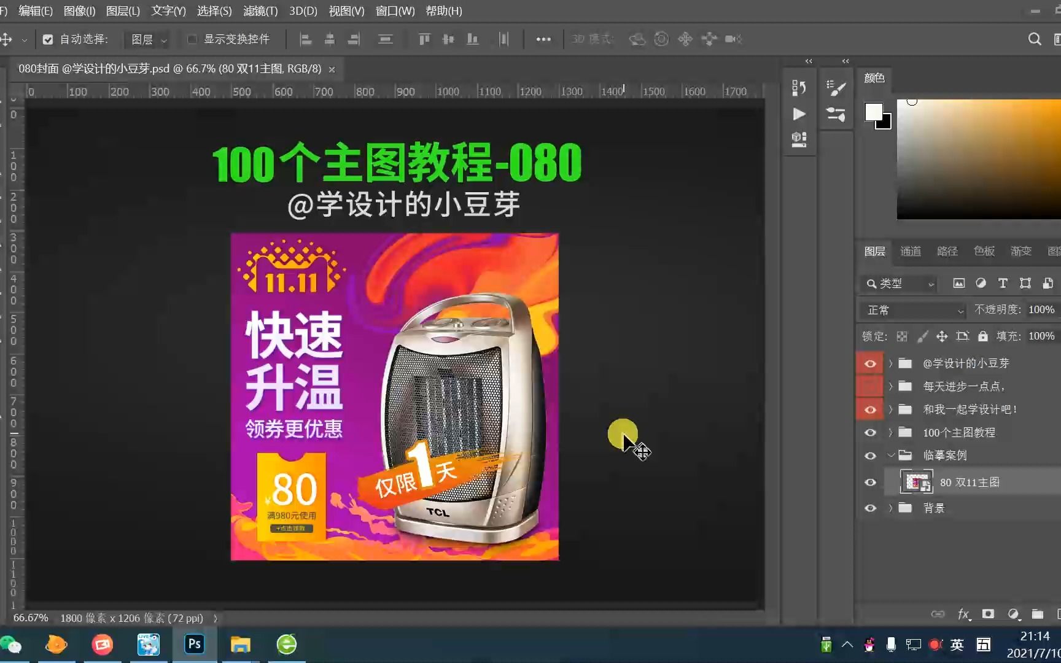Expand the 每天进步一点点 group
Image resolution: width=1061 pixels, height=663 pixels.
pos(890,386)
